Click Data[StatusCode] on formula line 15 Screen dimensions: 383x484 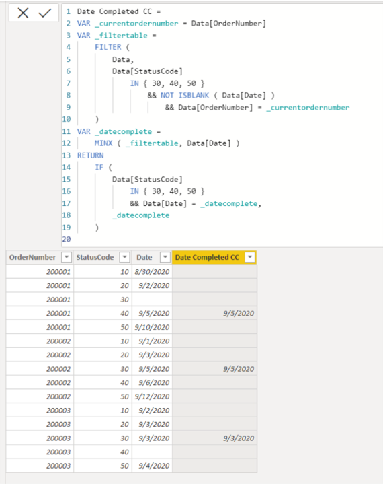click(x=147, y=179)
